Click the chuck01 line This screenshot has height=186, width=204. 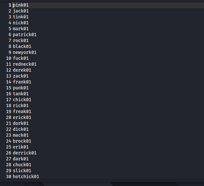22,165
